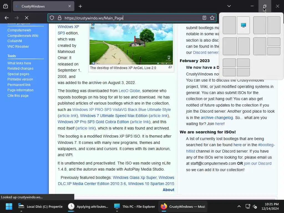Switch to Local Disk (C:) Properties taskbar item
284x213 pixels.
(40, 206)
